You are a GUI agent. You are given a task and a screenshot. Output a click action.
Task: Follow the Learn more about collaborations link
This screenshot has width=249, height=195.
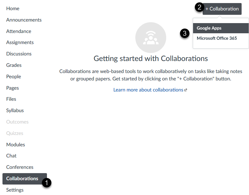148,90
